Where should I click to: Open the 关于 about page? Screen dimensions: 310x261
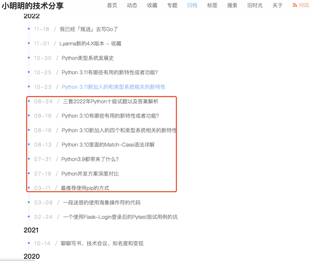pyautogui.click(x=277, y=5)
